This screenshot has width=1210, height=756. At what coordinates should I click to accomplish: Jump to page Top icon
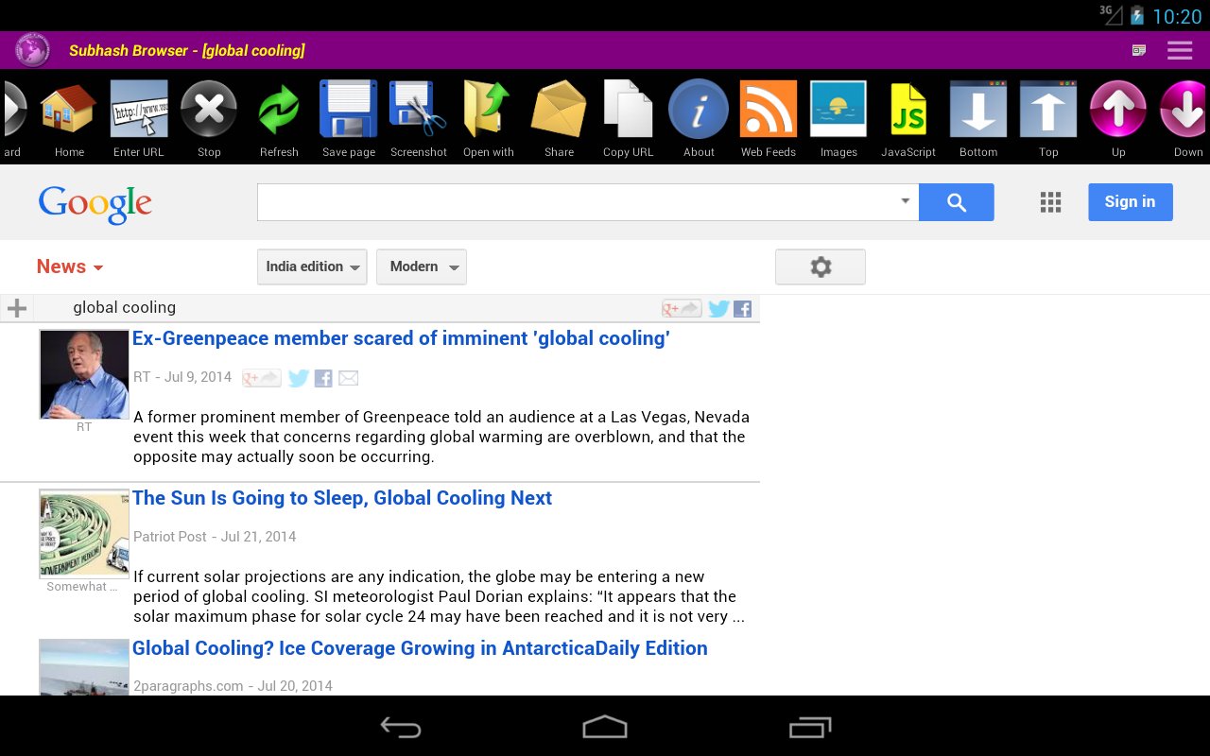pos(1048,109)
